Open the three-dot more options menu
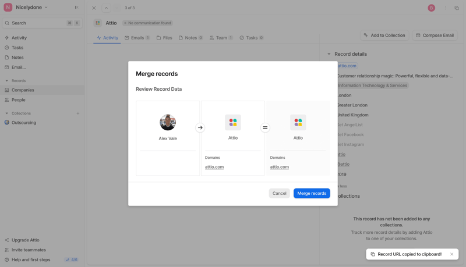The width and height of the screenshot is (466, 267). (x=445, y=8)
